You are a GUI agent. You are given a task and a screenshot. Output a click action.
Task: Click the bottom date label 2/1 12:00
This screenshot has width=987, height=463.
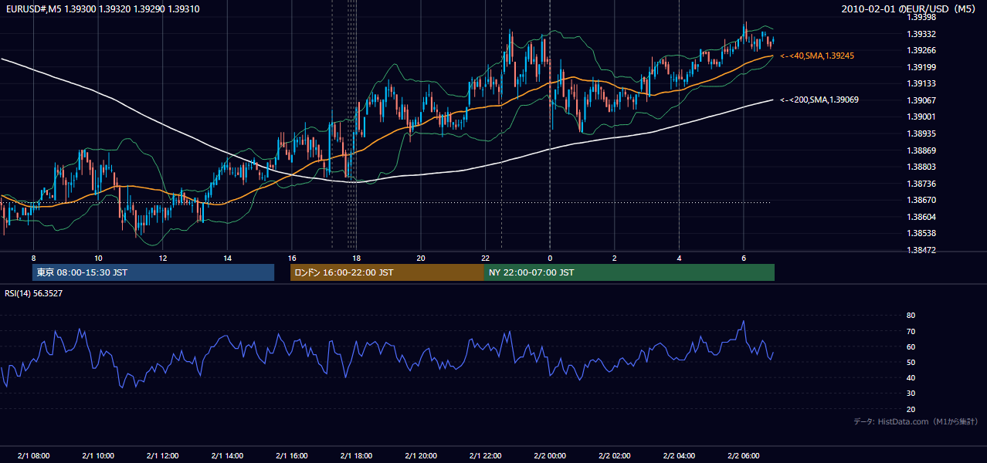(x=162, y=455)
